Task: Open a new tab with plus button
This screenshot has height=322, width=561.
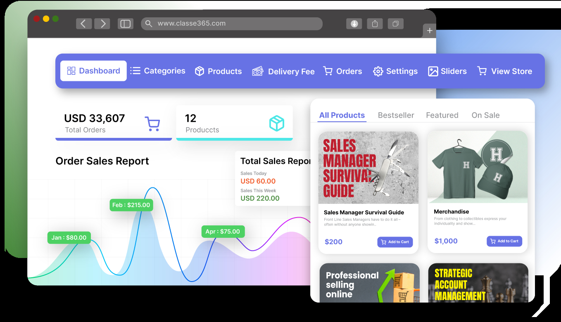Action: [x=430, y=31]
